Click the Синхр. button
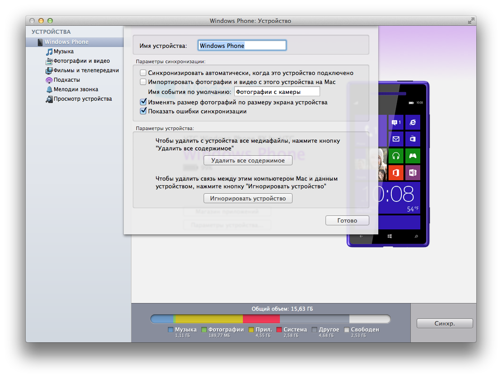 tap(444, 323)
